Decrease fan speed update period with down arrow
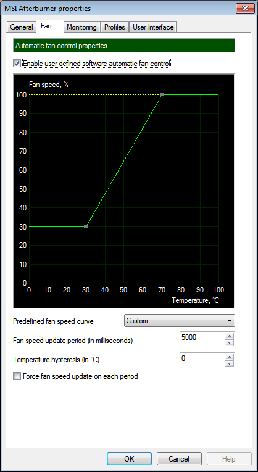 tap(230, 343)
